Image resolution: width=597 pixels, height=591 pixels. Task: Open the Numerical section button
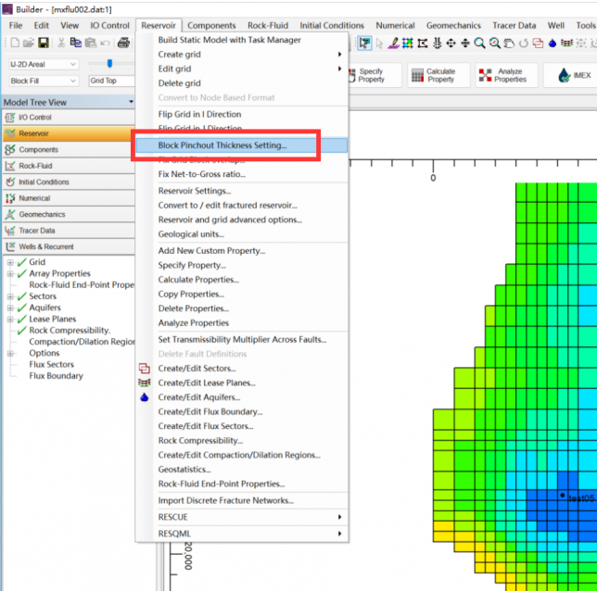click(35, 198)
